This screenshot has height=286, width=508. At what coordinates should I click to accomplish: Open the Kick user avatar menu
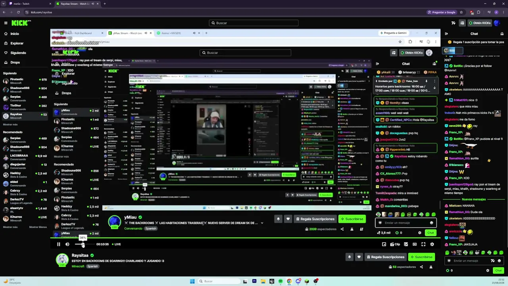tap(496, 23)
